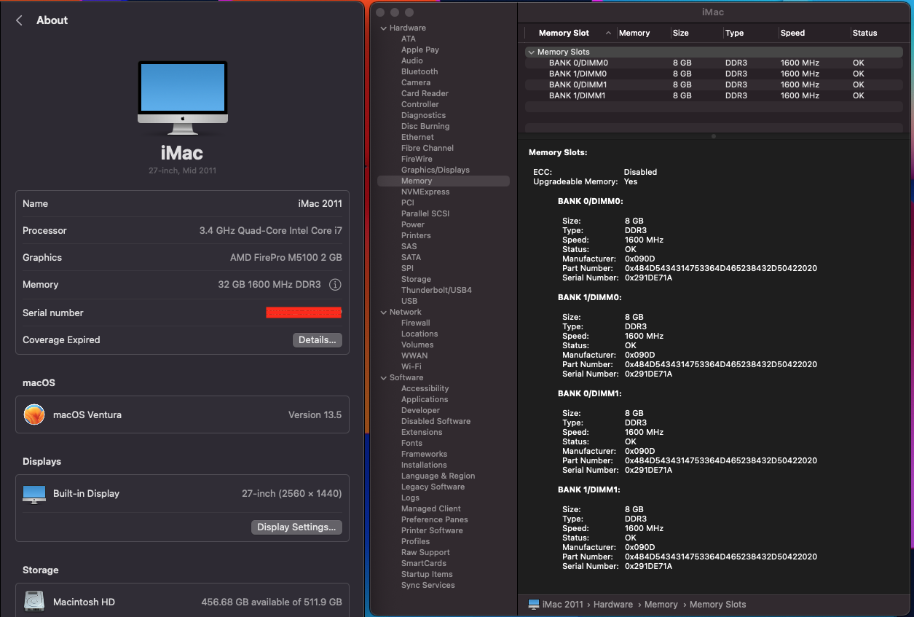Click the iMac computer image
This screenshot has width=914, height=617.
182,98
